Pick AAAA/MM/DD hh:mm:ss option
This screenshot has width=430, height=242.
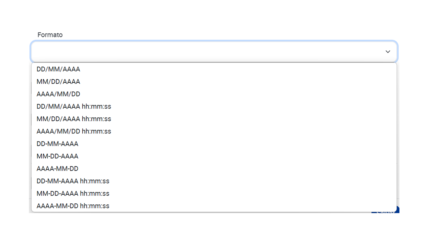(x=214, y=131)
